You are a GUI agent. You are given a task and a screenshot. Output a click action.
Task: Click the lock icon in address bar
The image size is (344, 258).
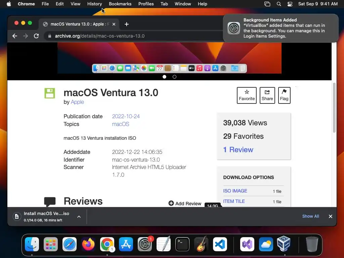[50, 36]
